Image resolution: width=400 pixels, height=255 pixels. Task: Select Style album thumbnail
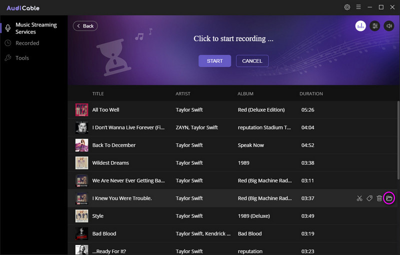coord(81,216)
